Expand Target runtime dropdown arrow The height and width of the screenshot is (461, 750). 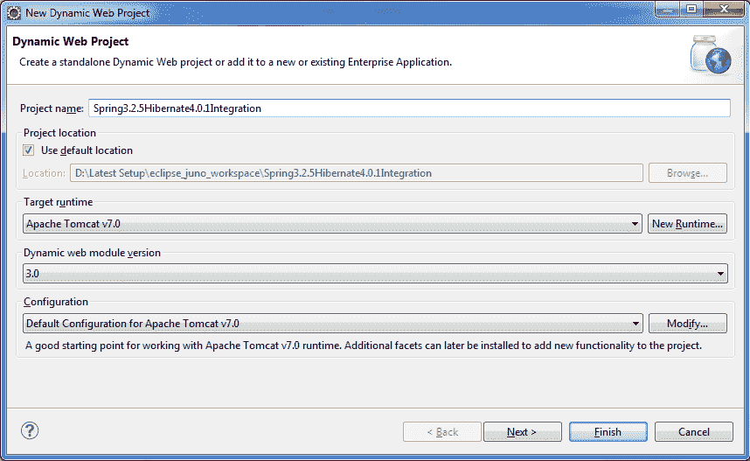(x=635, y=224)
